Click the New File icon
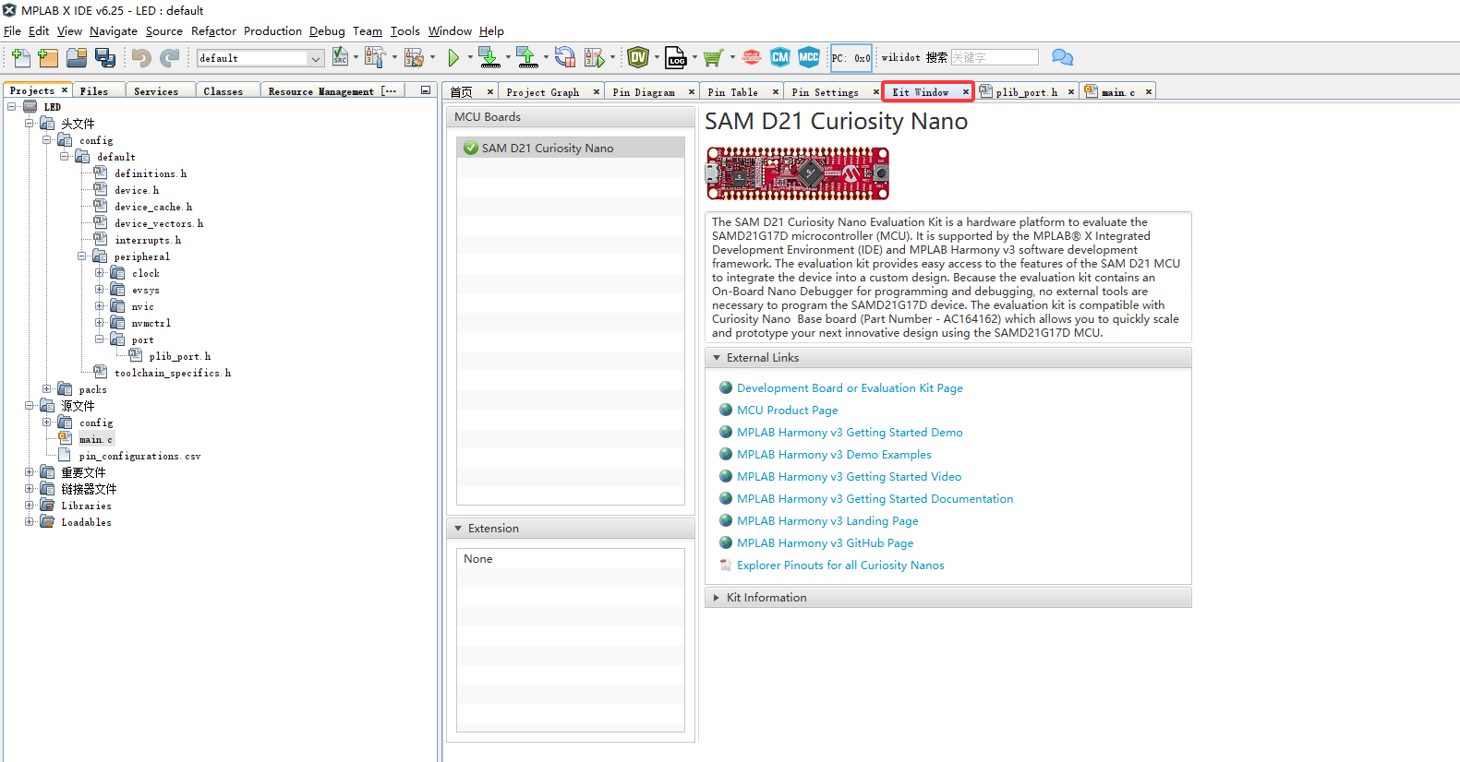This screenshot has width=1460, height=762. click(x=20, y=57)
